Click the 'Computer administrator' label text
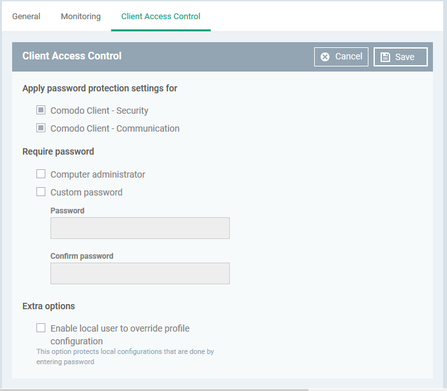This screenshot has height=391, width=447. coord(98,174)
